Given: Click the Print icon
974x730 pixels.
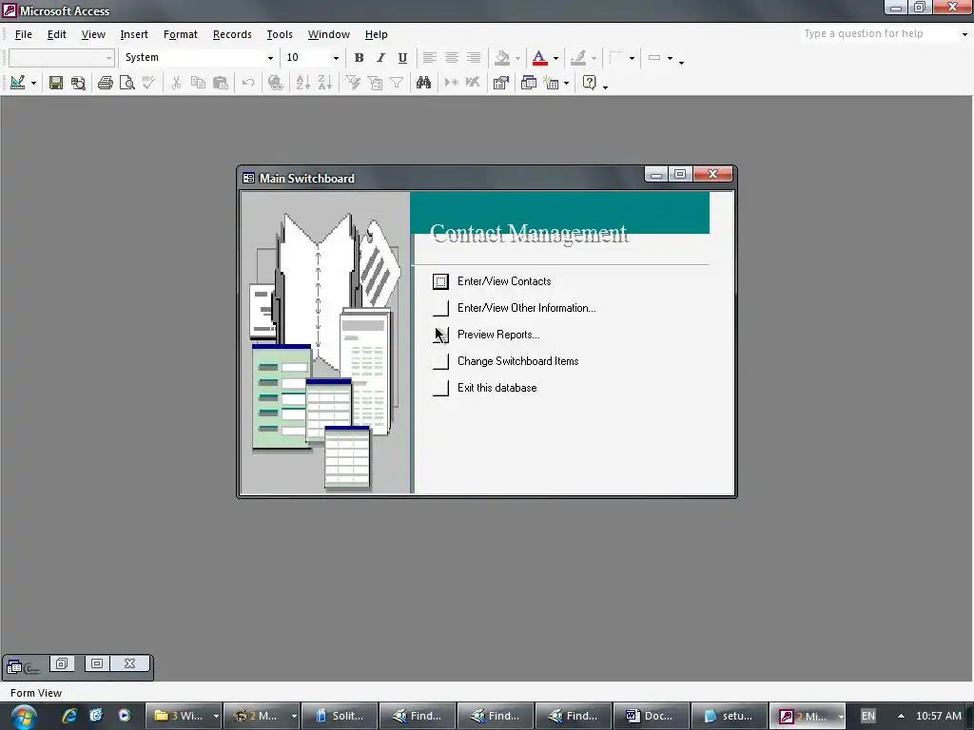Looking at the screenshot, I should (105, 83).
